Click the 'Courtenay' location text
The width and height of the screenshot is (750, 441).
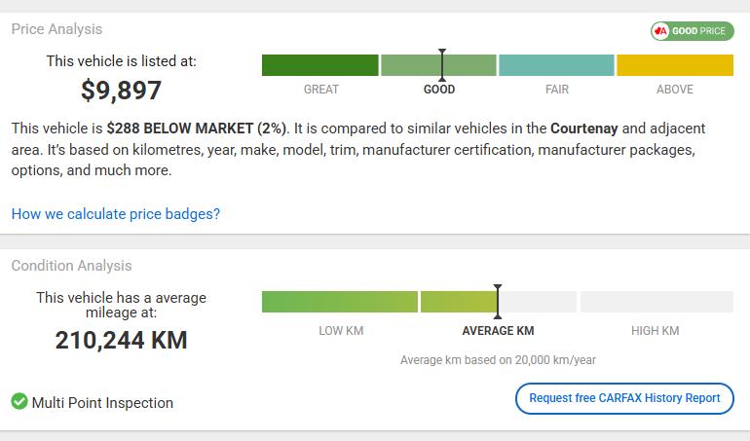pos(584,129)
